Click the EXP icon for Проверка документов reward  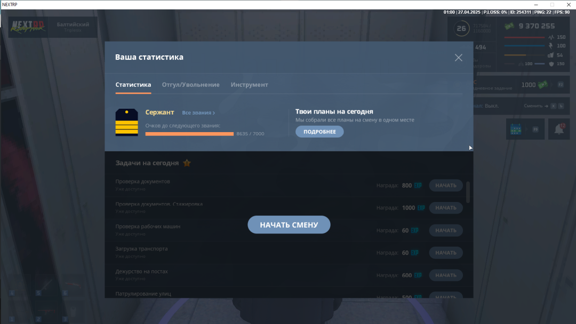(418, 185)
